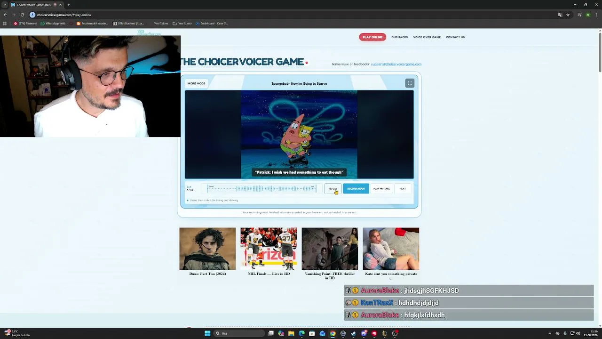
Task: Reload the page with the refresh icon
Action: pos(22,15)
